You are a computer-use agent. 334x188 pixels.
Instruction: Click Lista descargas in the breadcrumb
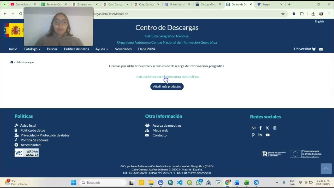coord(25,62)
